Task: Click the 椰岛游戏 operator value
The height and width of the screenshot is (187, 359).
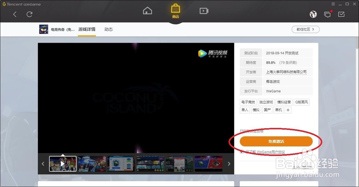Action: 273,82
